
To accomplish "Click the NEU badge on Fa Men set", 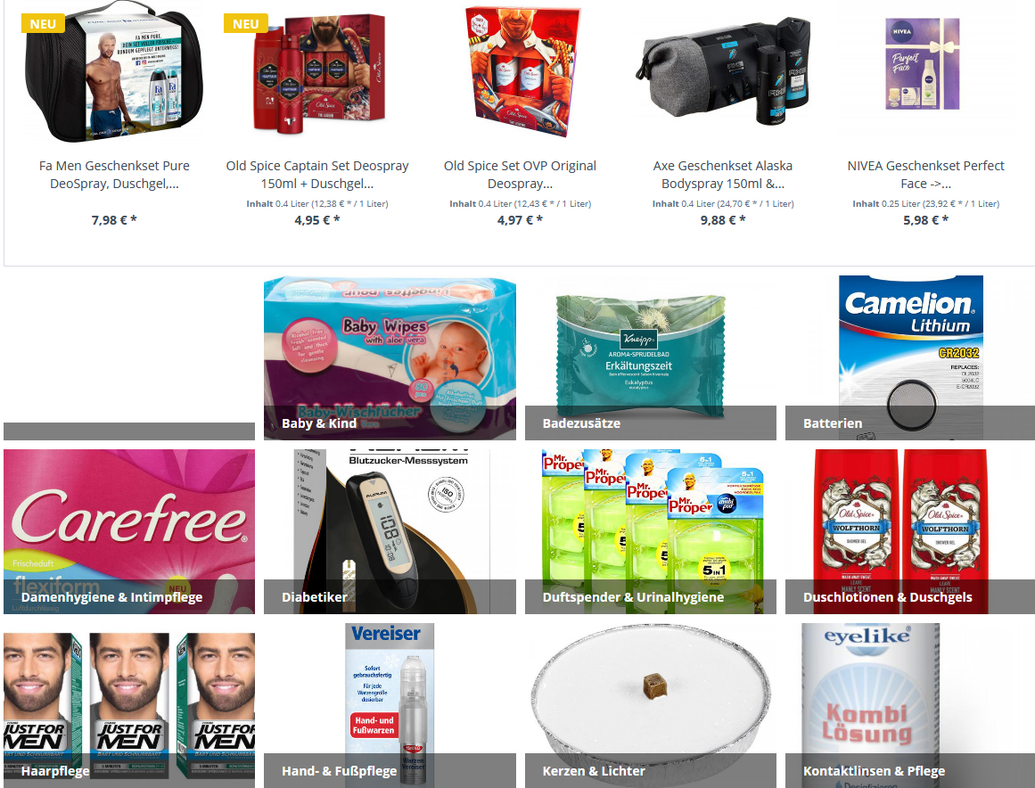I will tap(43, 24).
